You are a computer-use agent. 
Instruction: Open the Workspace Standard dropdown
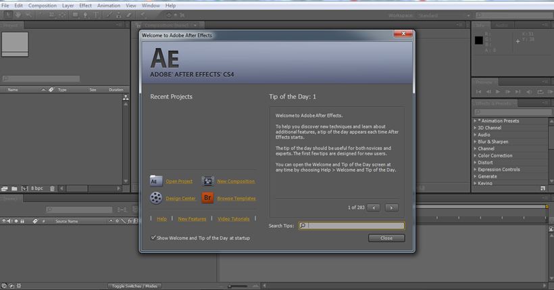coord(444,15)
